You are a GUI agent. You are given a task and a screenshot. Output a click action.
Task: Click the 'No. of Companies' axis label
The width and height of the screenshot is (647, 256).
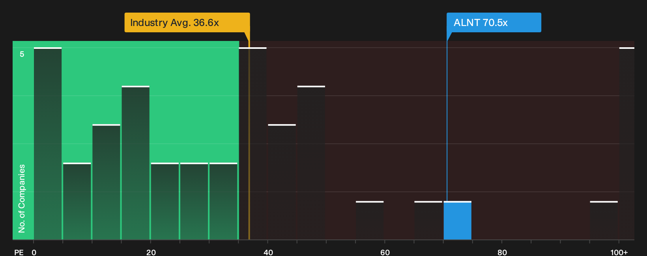point(22,198)
